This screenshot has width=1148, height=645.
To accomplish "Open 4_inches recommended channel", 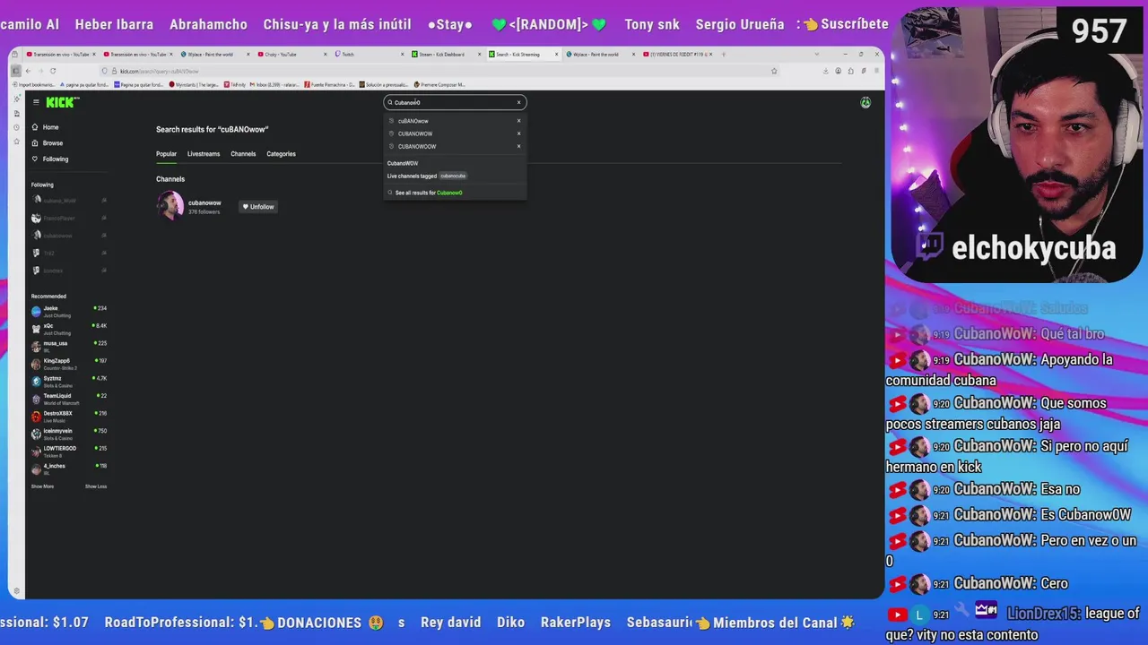I will tap(69, 469).
